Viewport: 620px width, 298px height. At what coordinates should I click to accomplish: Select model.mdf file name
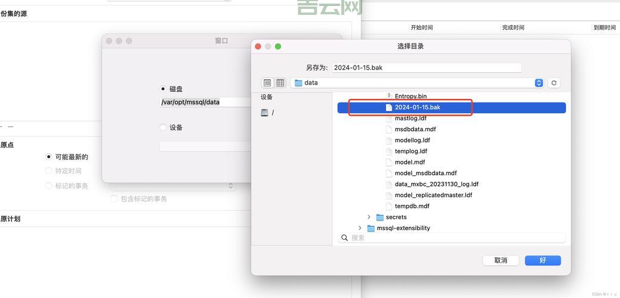(410, 162)
